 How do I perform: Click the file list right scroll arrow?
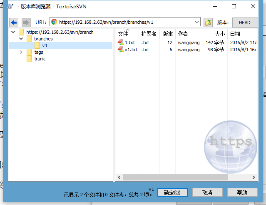(x=254, y=177)
